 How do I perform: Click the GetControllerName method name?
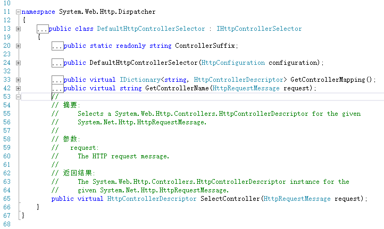pyautogui.click(x=177, y=88)
